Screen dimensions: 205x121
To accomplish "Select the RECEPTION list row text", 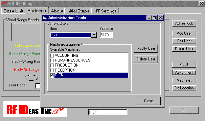I will point(65,70).
